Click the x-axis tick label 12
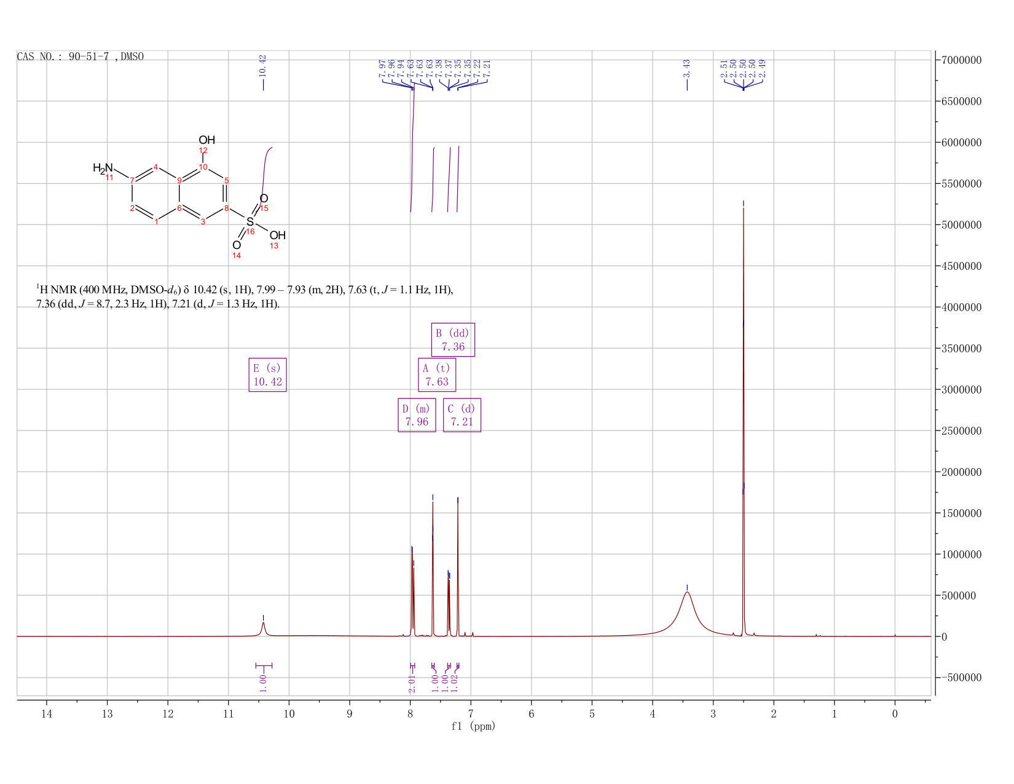 click(x=168, y=714)
